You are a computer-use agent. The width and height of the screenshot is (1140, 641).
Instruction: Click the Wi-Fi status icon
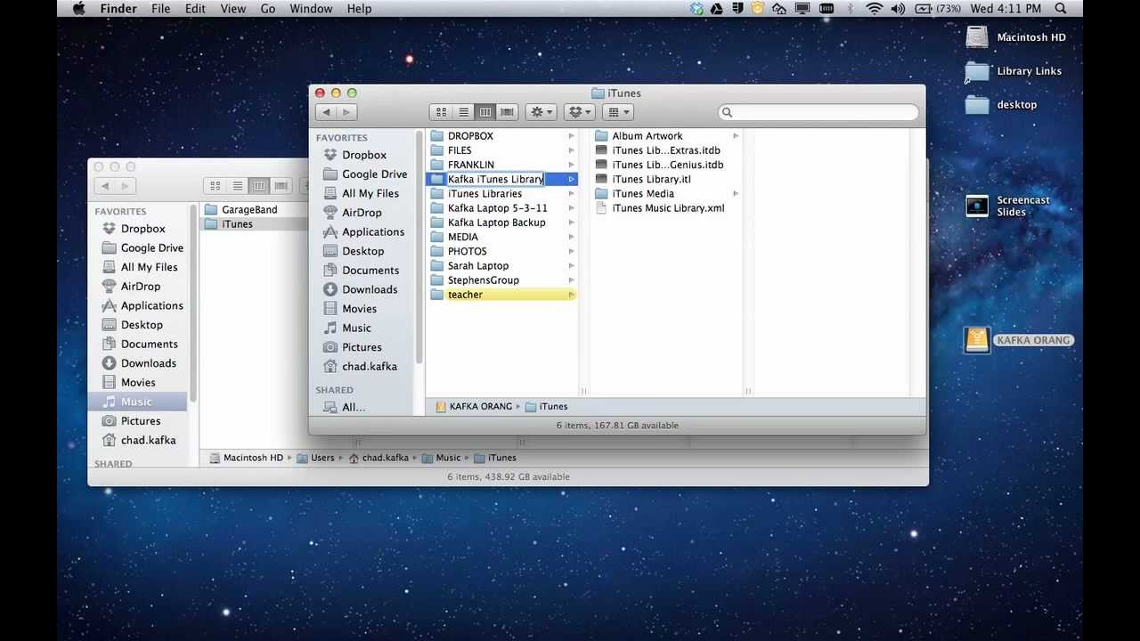click(x=875, y=9)
